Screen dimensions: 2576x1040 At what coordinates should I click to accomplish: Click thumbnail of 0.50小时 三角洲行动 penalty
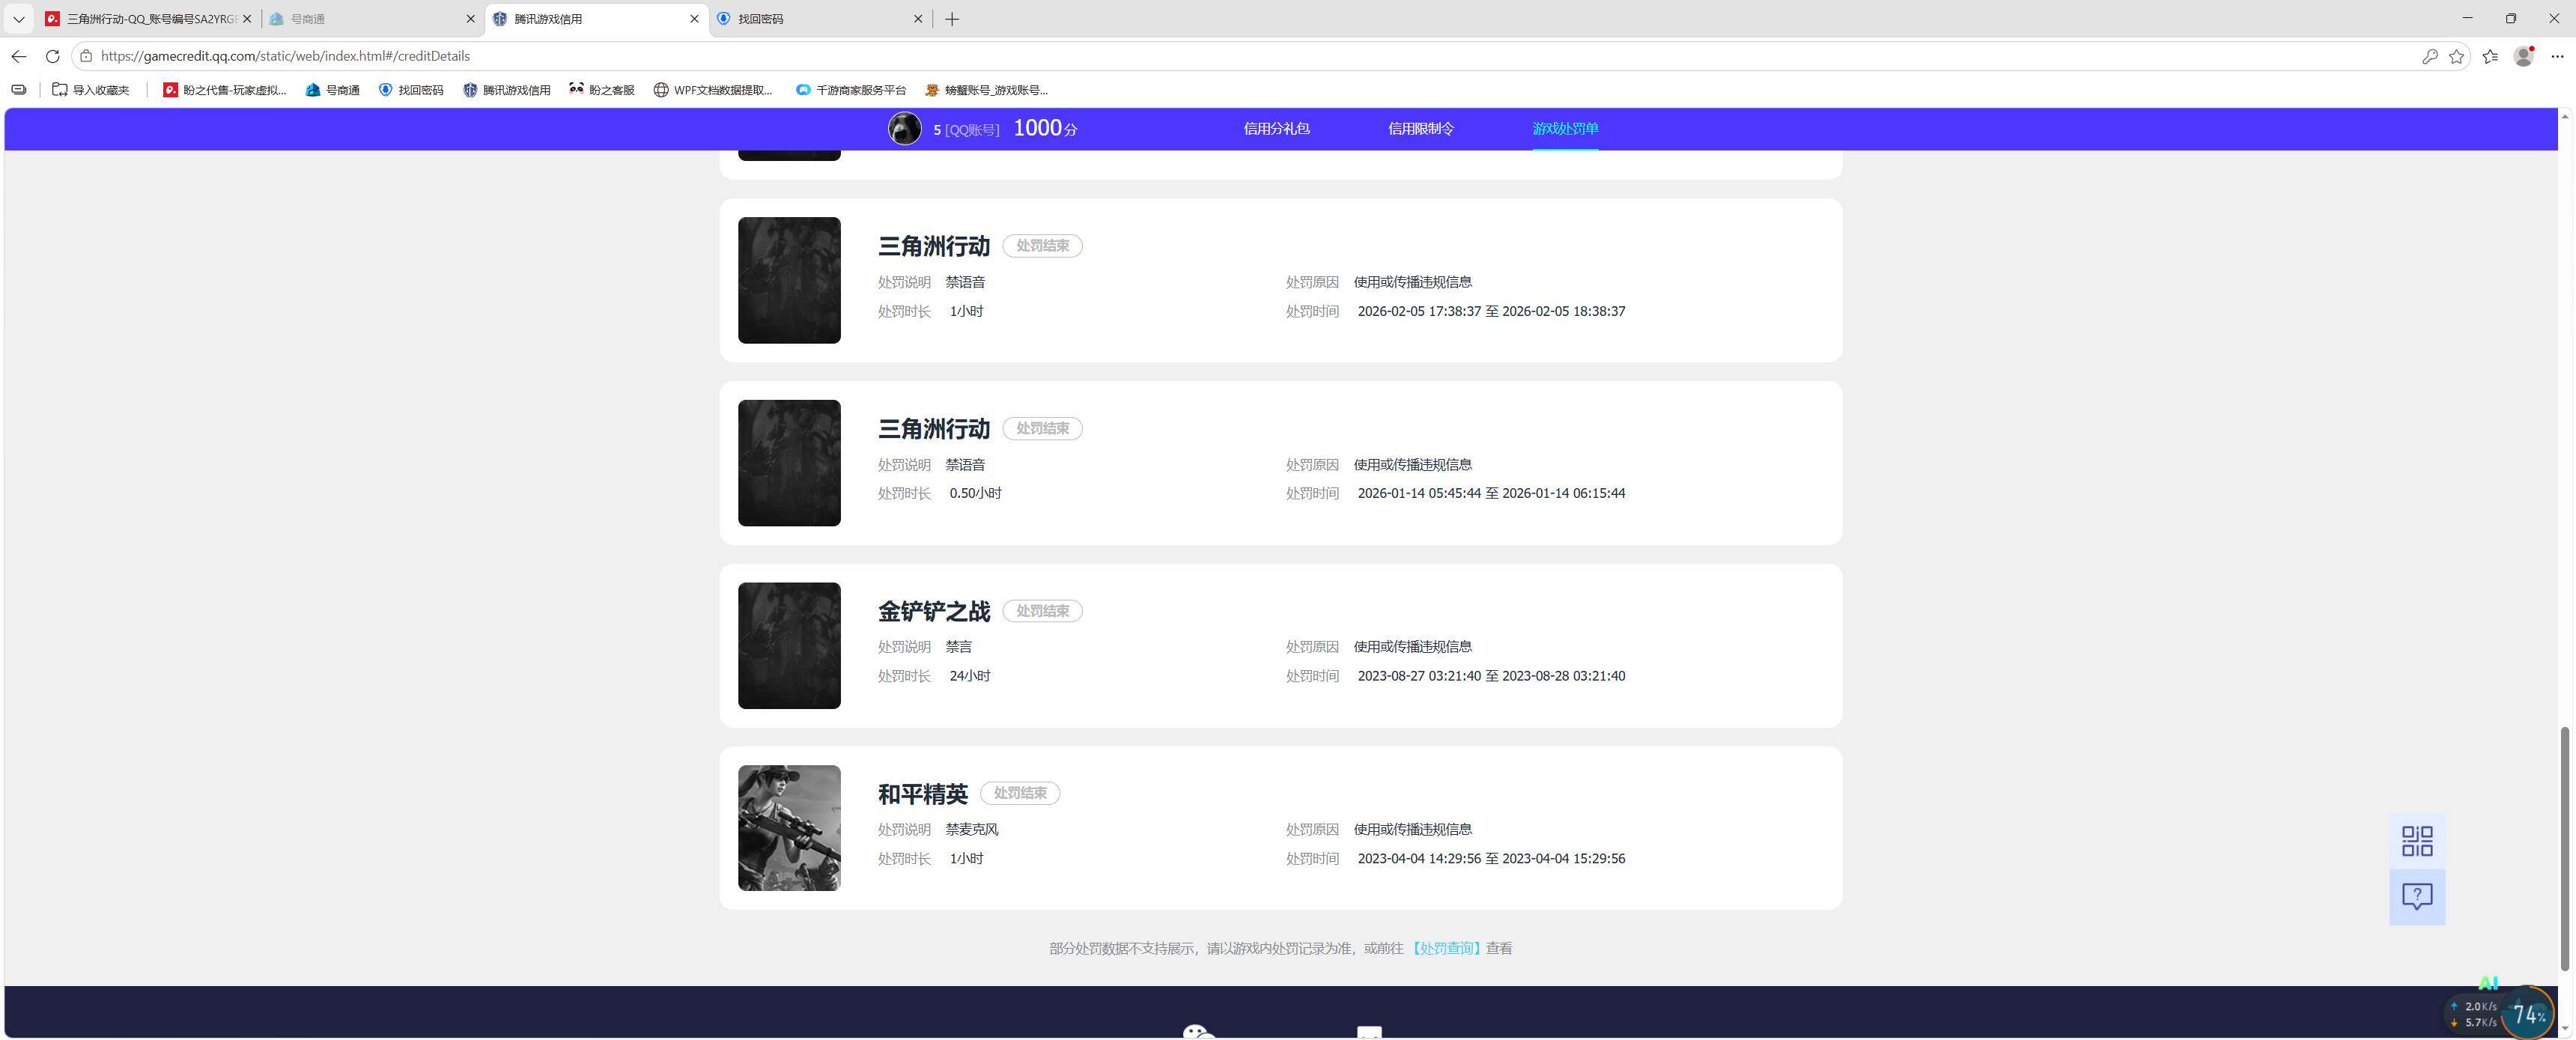point(789,463)
